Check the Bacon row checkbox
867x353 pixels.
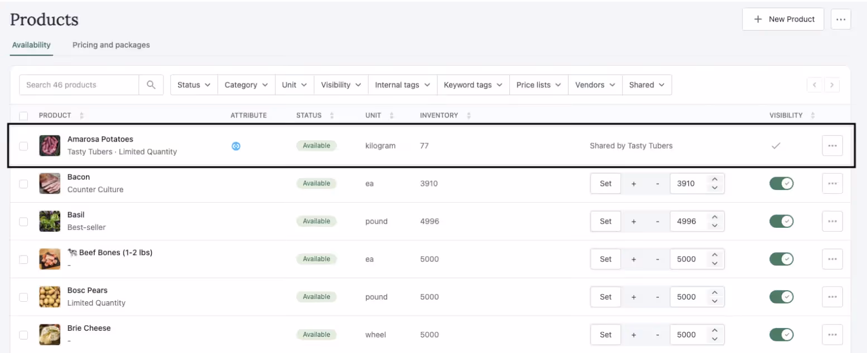(x=23, y=184)
